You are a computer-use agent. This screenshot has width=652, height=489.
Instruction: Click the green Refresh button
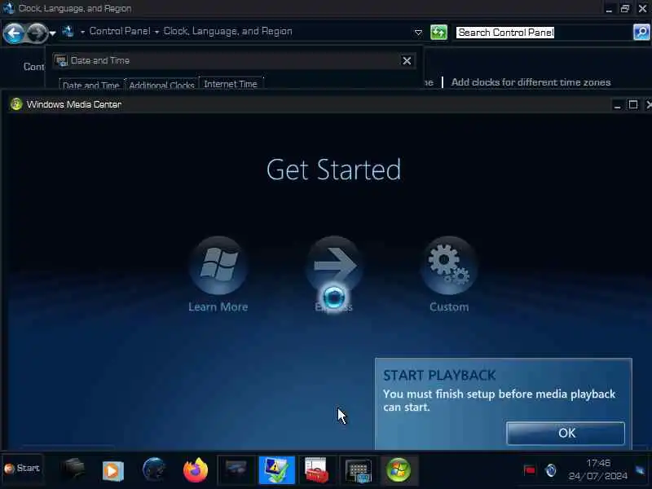pos(438,33)
